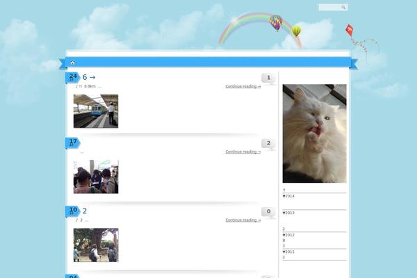
Task: Open the white cat photo in sidebar
Action: click(314, 133)
